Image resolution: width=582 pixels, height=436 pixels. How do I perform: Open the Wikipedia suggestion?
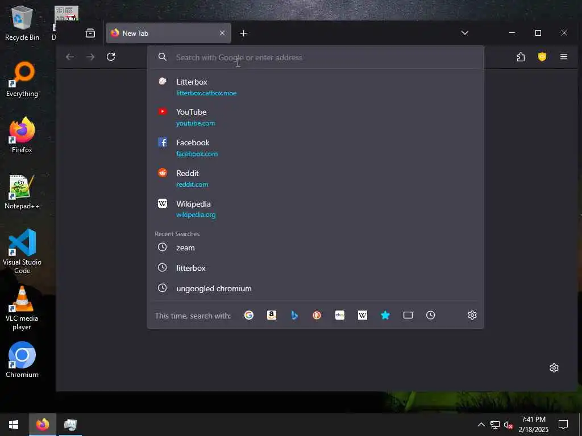click(315, 209)
